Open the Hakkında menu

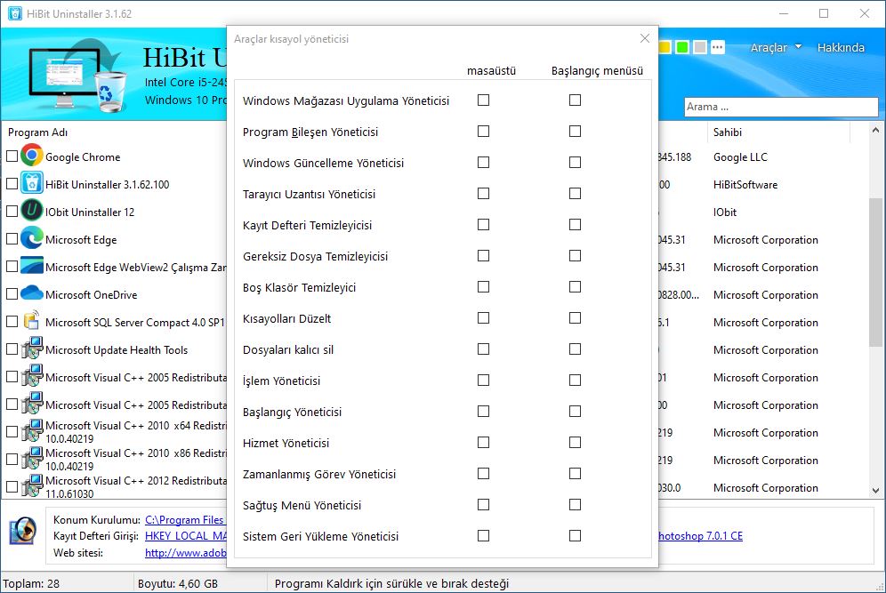point(841,47)
